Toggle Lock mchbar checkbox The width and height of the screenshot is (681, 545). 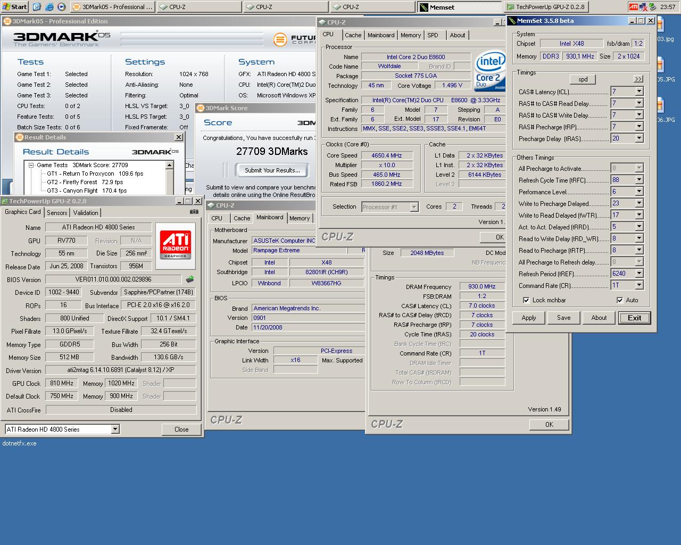click(526, 300)
